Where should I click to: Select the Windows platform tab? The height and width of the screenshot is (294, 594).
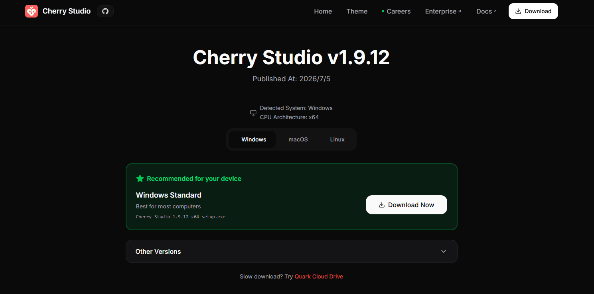pos(252,139)
